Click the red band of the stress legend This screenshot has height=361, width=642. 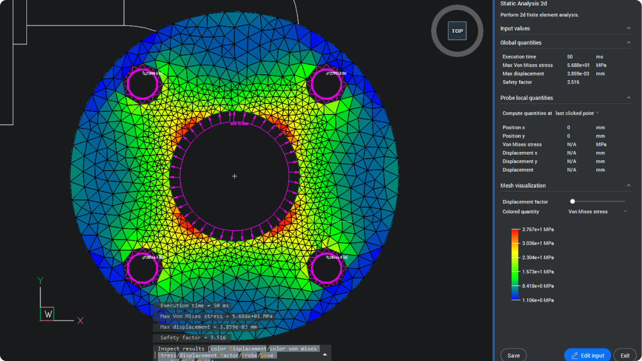point(514,231)
